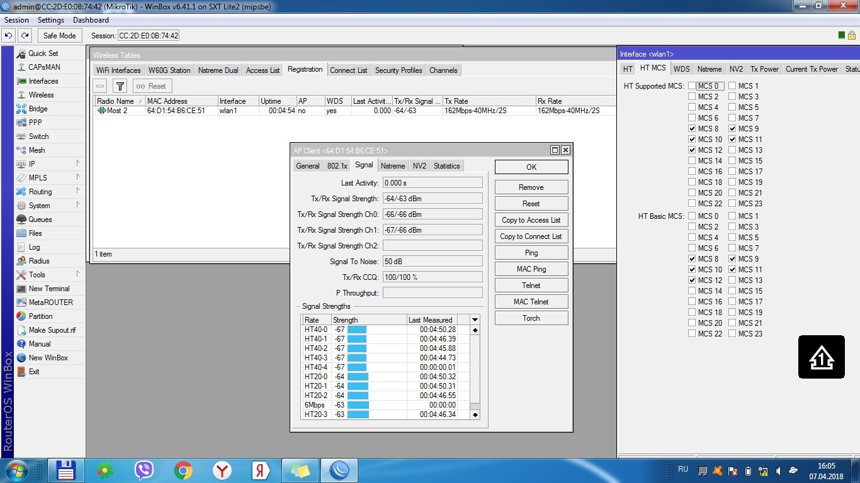This screenshot has width=860, height=483.
Task: Click the Copy to Access List button
Action: click(531, 220)
